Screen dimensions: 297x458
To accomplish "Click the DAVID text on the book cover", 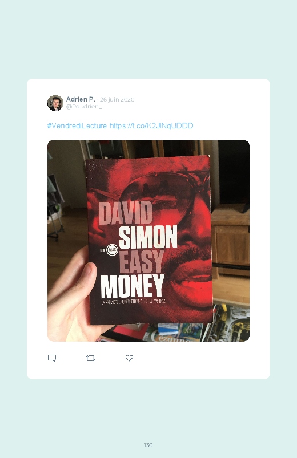I will (126, 213).
